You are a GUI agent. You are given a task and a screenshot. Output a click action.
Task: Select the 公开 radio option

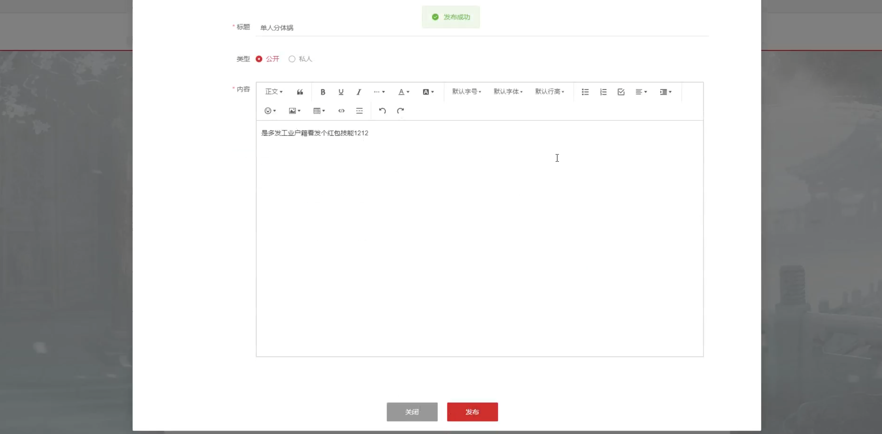pyautogui.click(x=259, y=59)
